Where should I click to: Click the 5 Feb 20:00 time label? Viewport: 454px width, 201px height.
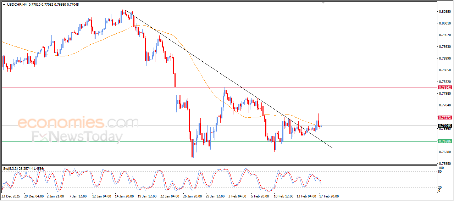coord(260,196)
